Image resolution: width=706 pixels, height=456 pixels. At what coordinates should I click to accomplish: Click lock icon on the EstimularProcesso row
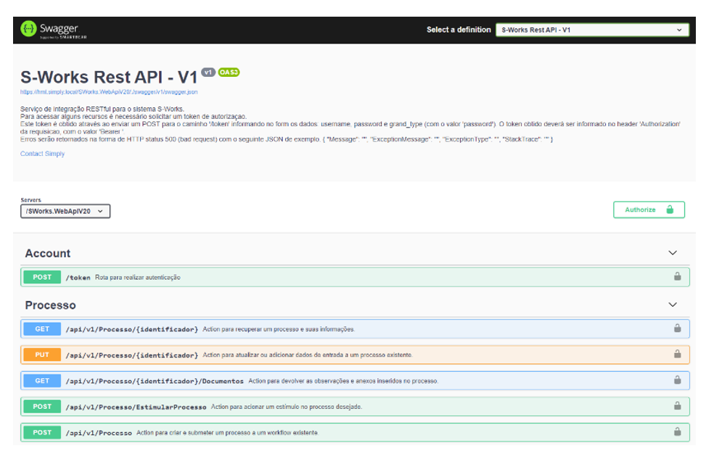(677, 406)
